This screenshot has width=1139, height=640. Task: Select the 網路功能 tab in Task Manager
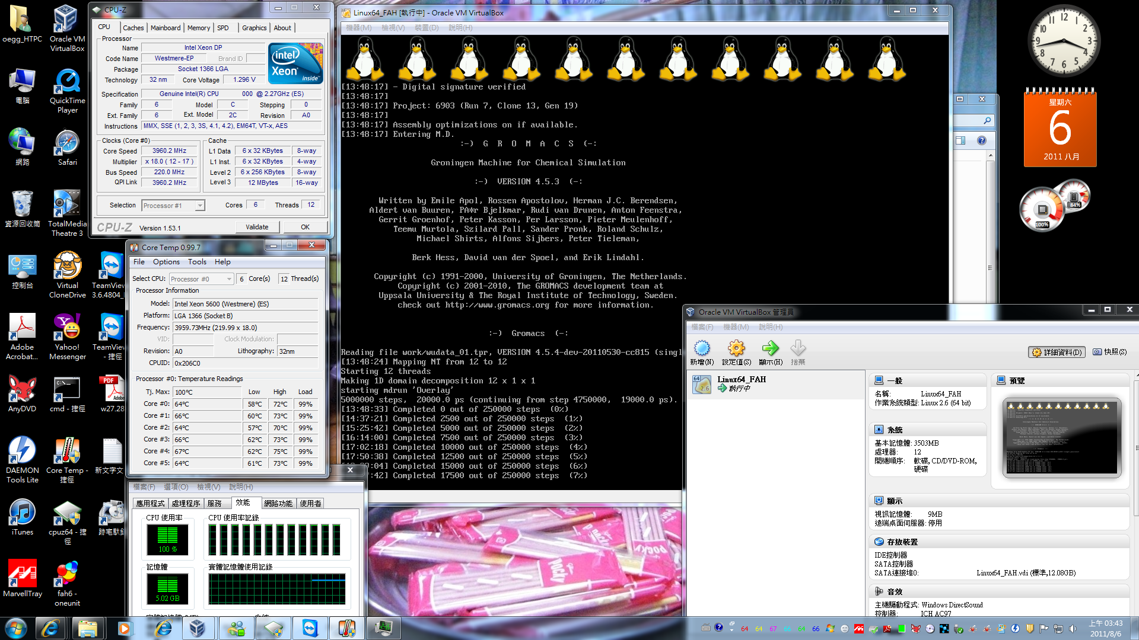coord(278,503)
